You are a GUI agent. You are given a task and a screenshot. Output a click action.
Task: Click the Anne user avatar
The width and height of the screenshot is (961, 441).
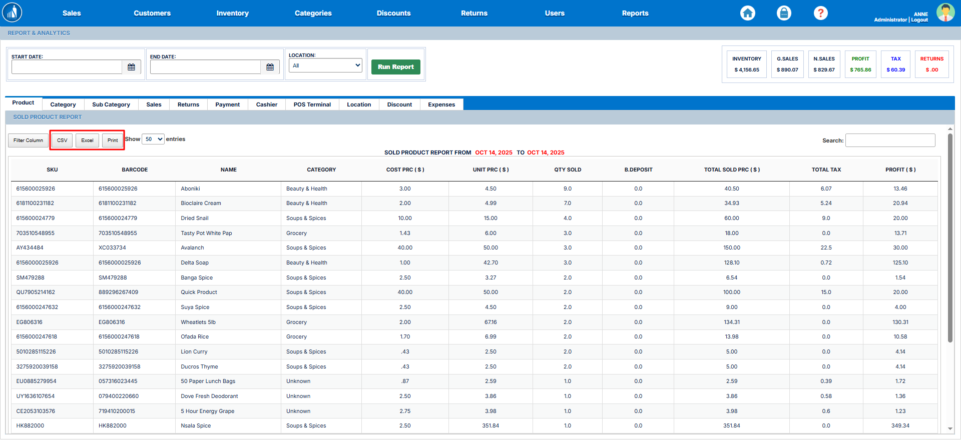click(945, 13)
